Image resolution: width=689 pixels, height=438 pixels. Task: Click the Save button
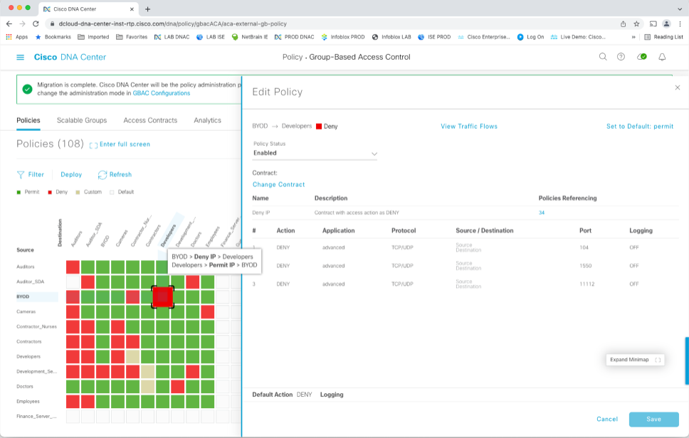pos(653,419)
